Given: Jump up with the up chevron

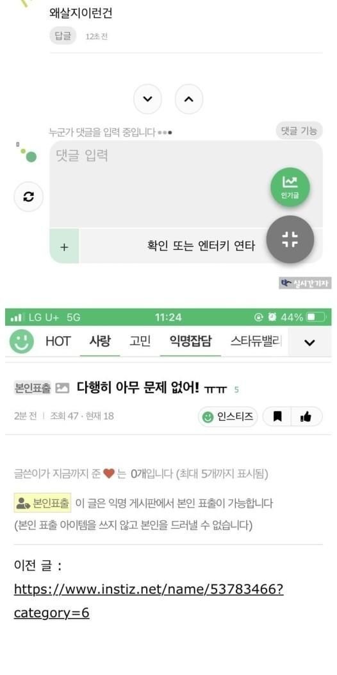Looking at the screenshot, I should [189, 99].
